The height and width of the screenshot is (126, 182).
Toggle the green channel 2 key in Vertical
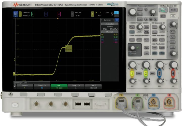tap(146, 73)
